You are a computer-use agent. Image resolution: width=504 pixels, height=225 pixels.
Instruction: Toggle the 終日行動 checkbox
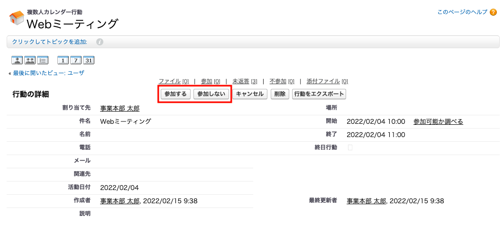coord(350,147)
